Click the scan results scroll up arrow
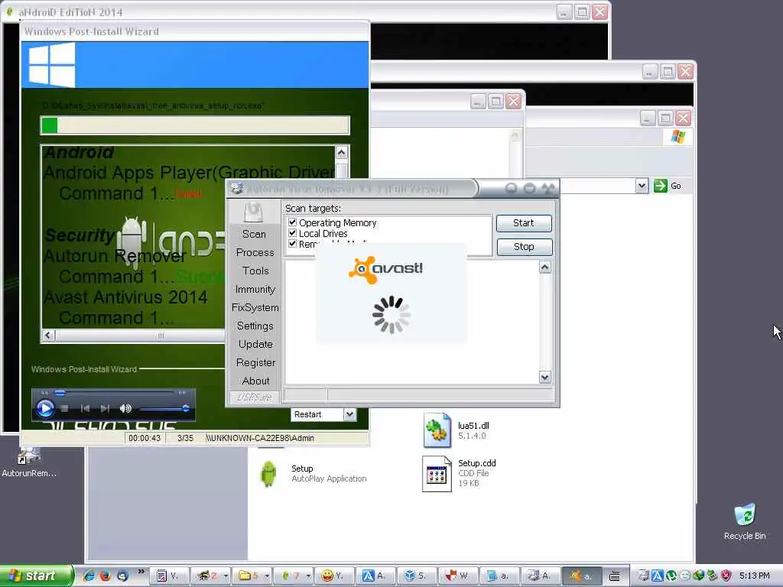The width and height of the screenshot is (783, 587). (x=544, y=268)
